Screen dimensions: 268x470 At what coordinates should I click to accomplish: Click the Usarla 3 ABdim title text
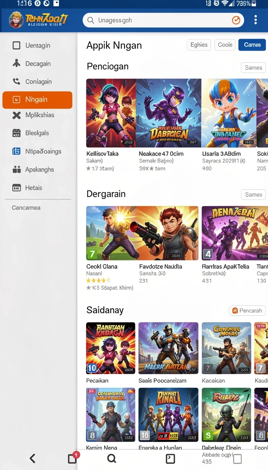221,154
